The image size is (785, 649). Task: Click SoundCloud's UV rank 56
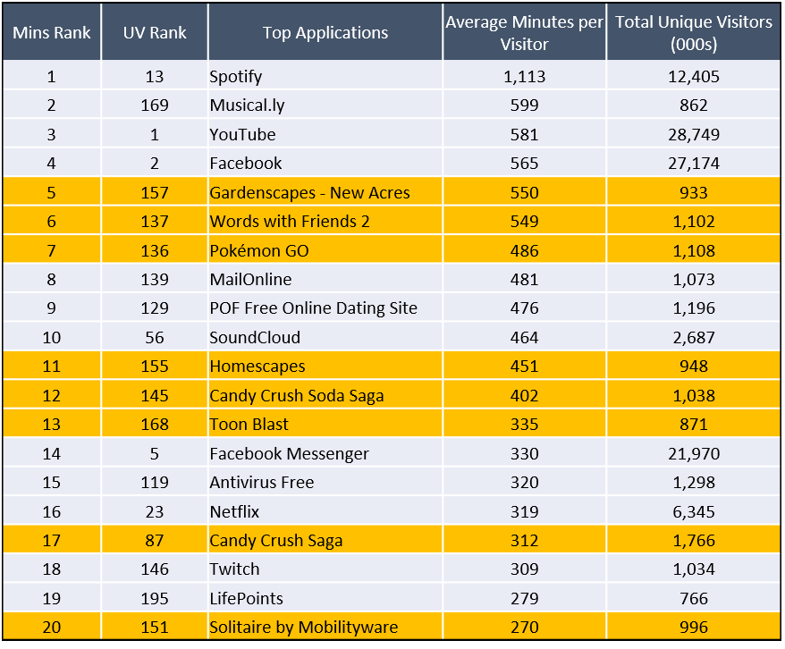click(154, 337)
